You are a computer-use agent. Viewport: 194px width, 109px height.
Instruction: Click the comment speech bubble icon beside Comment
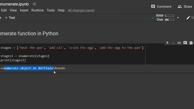coord(153,6)
